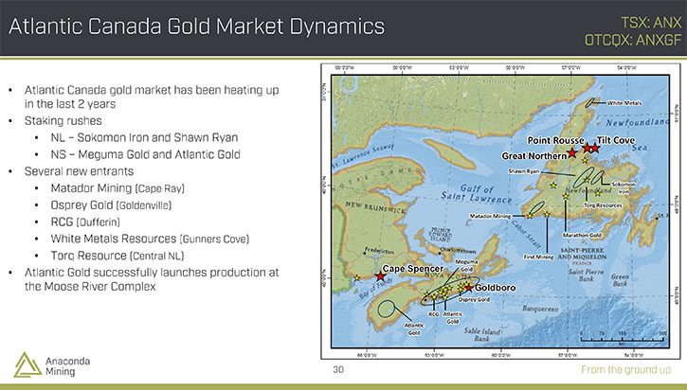Image resolution: width=687 pixels, height=390 pixels.
Task: Click the White Metals map callout
Action: tap(624, 103)
